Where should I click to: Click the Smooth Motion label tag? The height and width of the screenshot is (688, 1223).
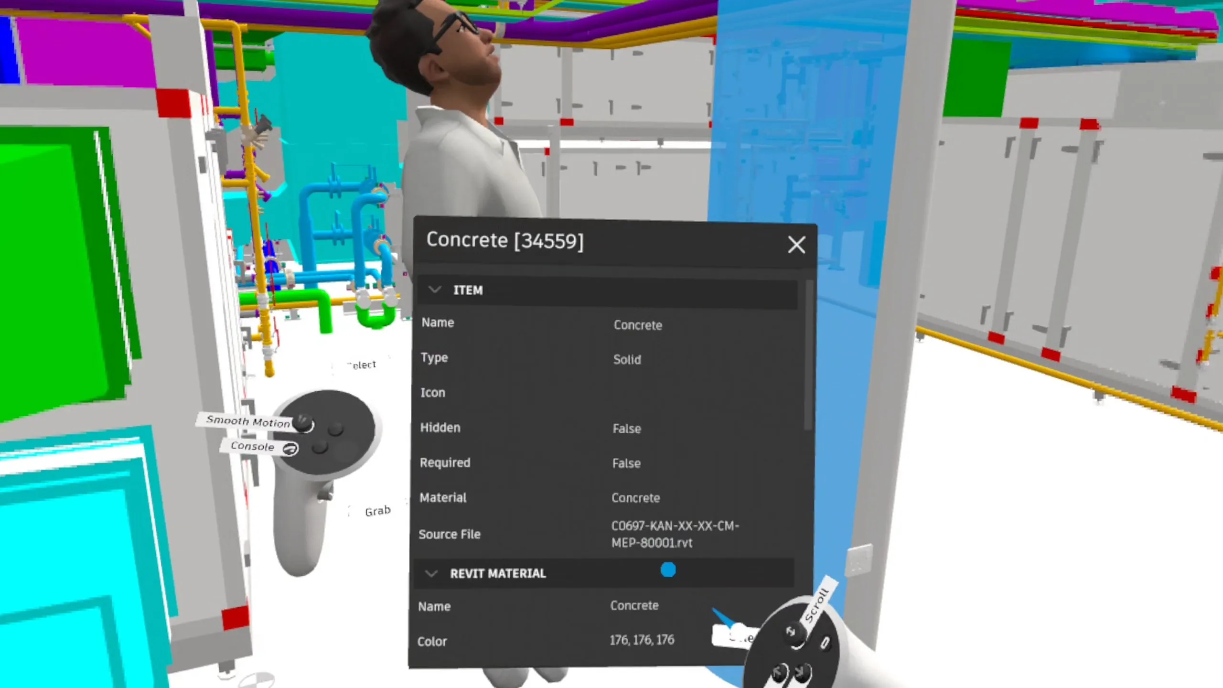tap(248, 421)
